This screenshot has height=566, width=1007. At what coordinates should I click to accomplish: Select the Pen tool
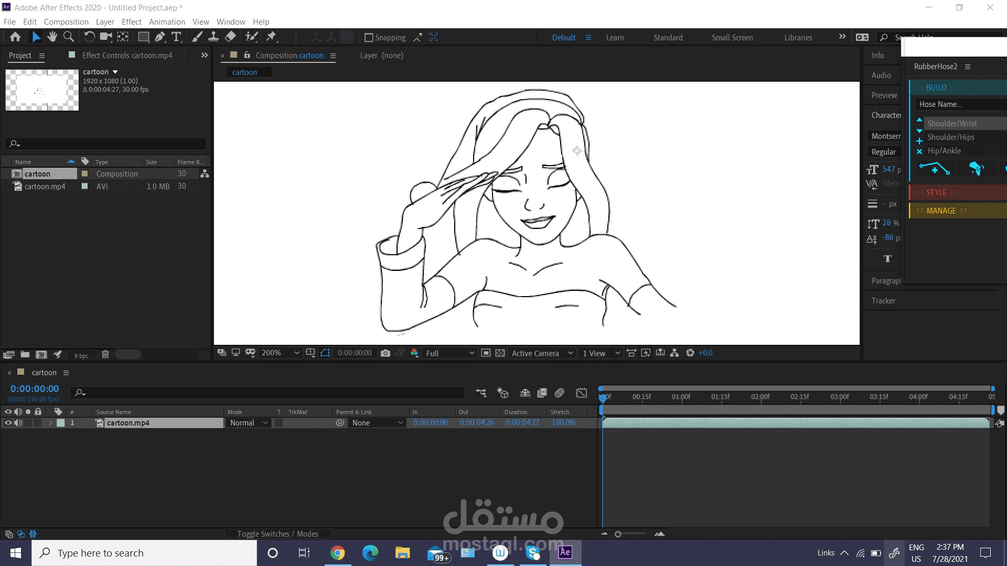pos(160,37)
